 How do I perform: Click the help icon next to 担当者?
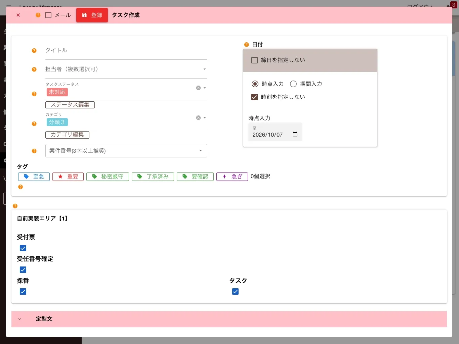[34, 69]
